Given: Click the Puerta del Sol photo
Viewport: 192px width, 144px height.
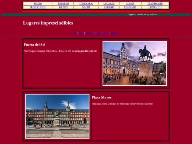Looking at the screenshot, I should [x=134, y=63].
